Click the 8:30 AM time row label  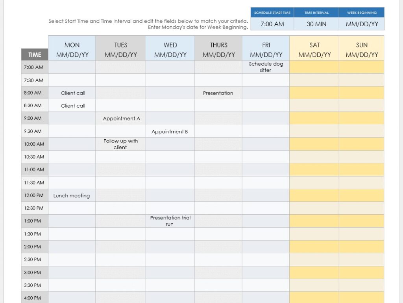coord(35,106)
